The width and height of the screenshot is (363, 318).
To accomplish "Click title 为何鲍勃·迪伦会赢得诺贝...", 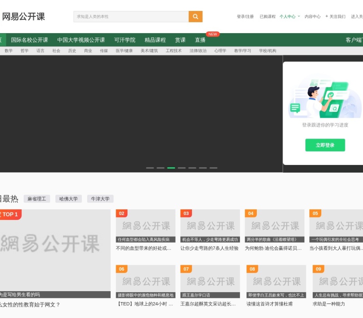I will 274,248.
